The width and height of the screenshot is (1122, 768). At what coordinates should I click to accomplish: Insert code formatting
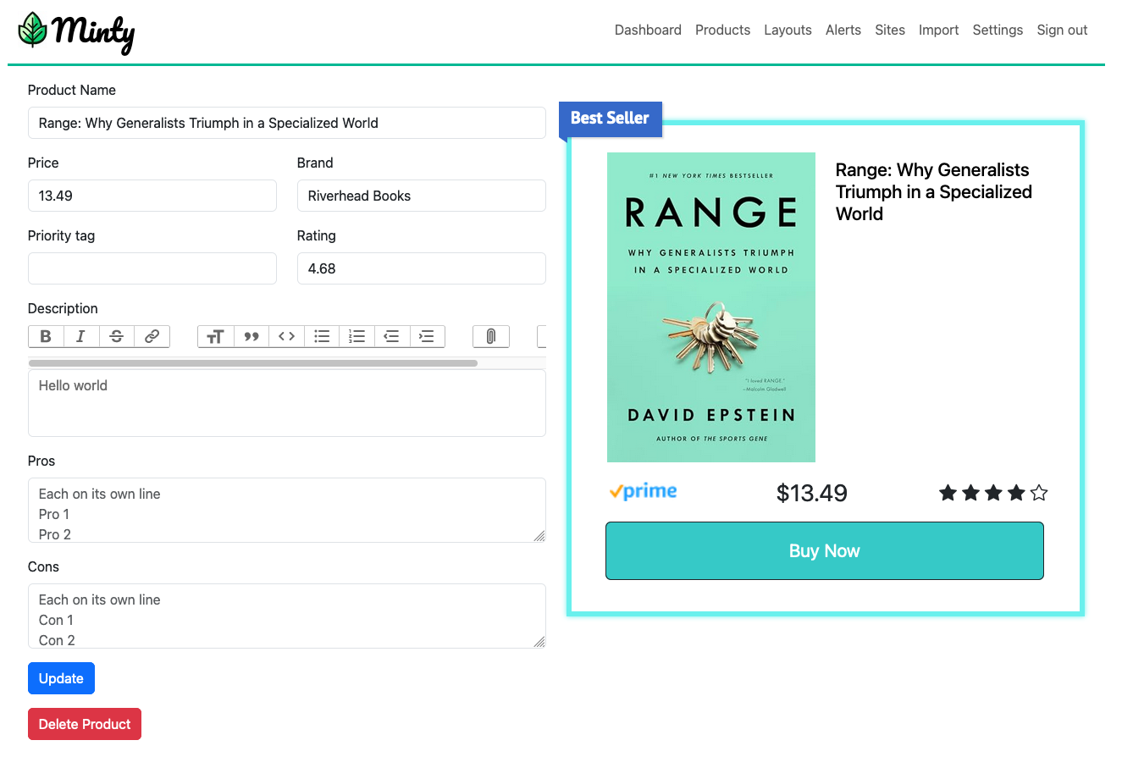point(286,336)
